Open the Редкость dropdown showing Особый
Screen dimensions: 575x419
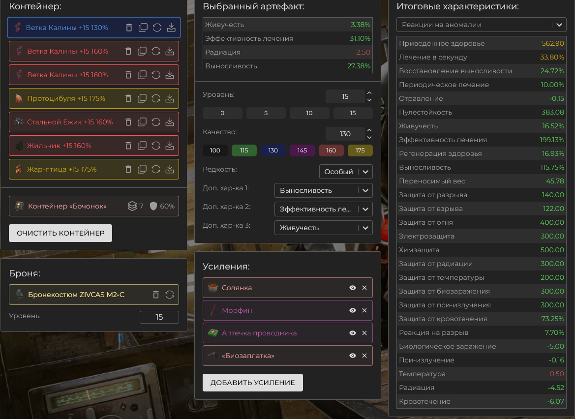coord(346,172)
